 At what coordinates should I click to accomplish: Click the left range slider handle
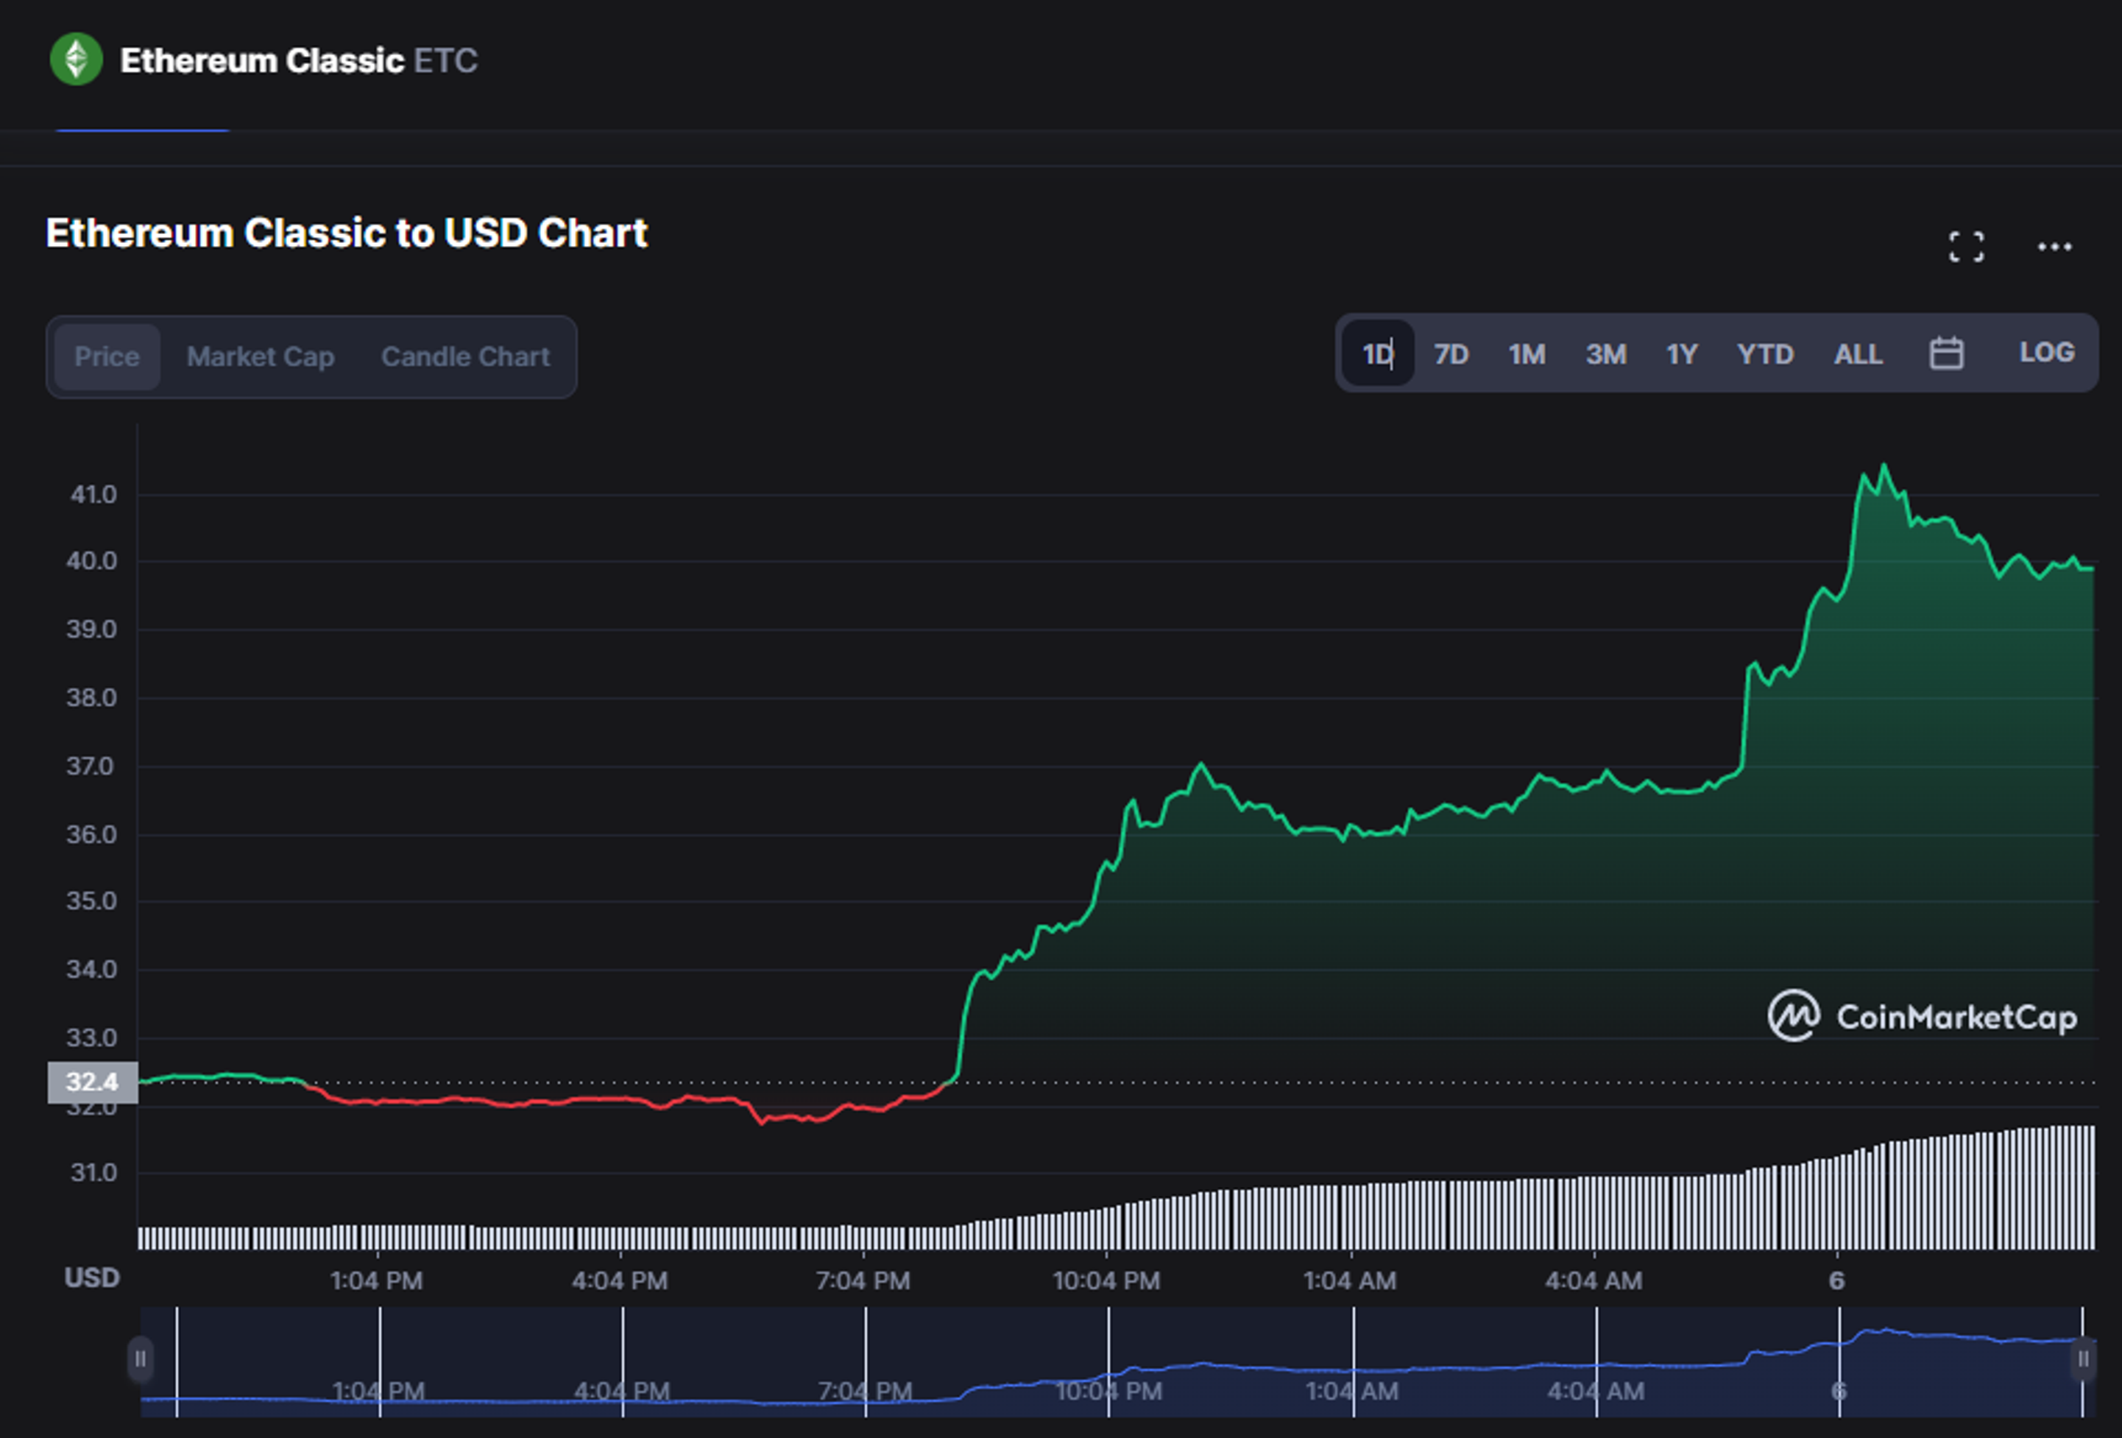(140, 1359)
